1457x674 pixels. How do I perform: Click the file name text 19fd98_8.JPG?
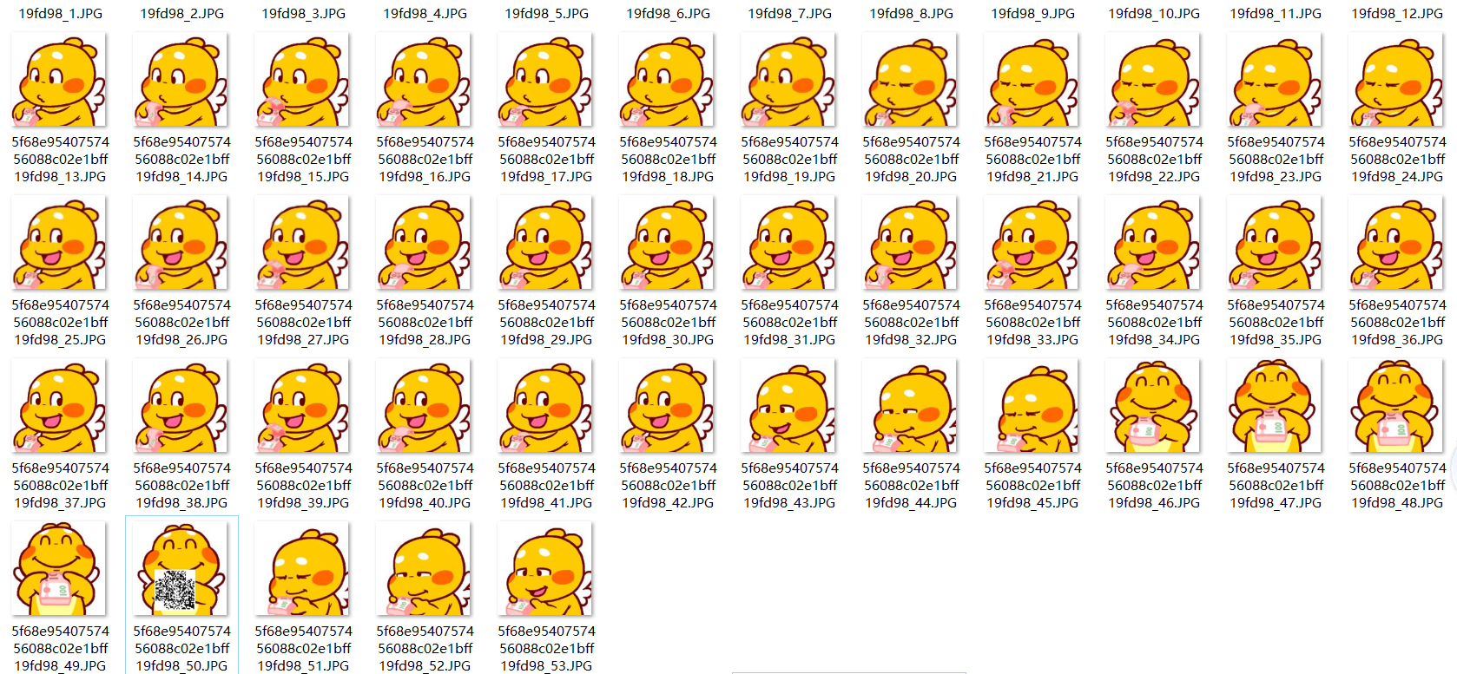tap(912, 14)
